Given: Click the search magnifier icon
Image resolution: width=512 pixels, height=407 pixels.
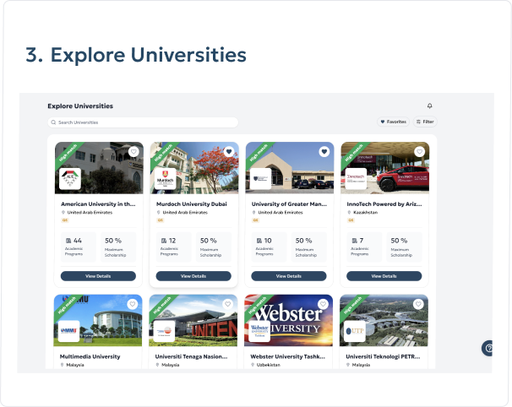Looking at the screenshot, I should pyautogui.click(x=53, y=122).
